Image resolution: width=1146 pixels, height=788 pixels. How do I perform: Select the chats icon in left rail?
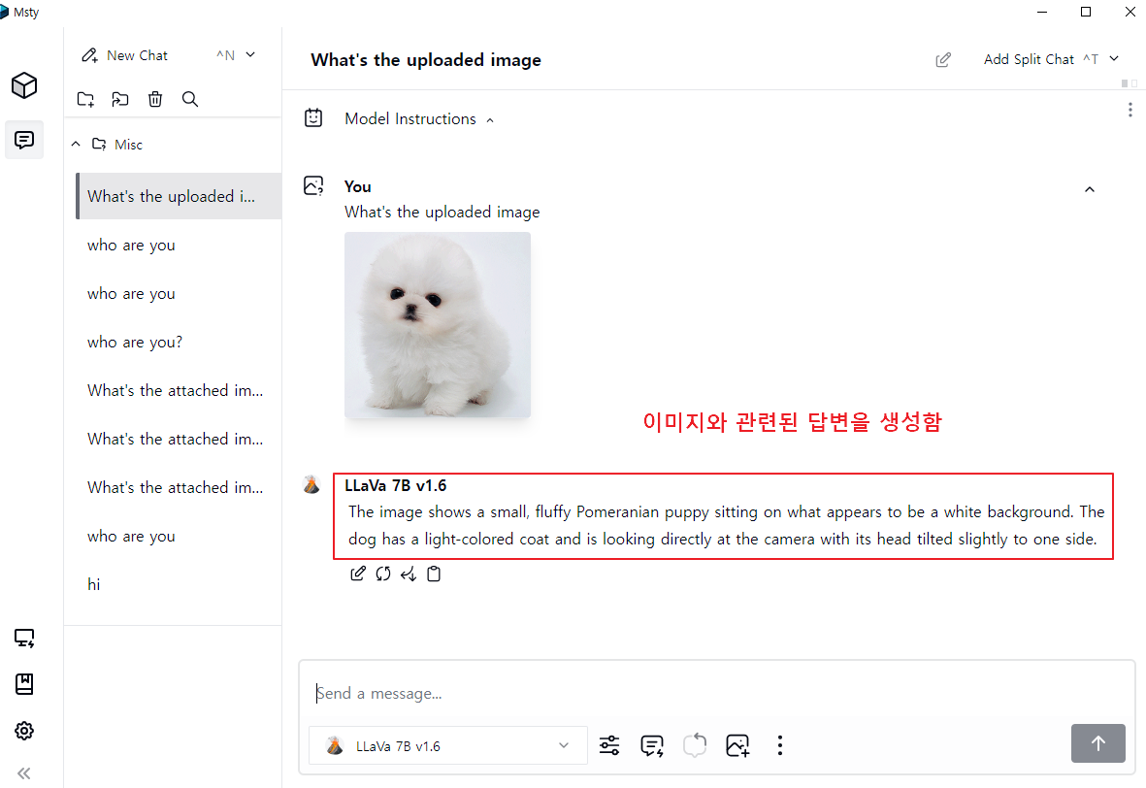click(x=24, y=140)
